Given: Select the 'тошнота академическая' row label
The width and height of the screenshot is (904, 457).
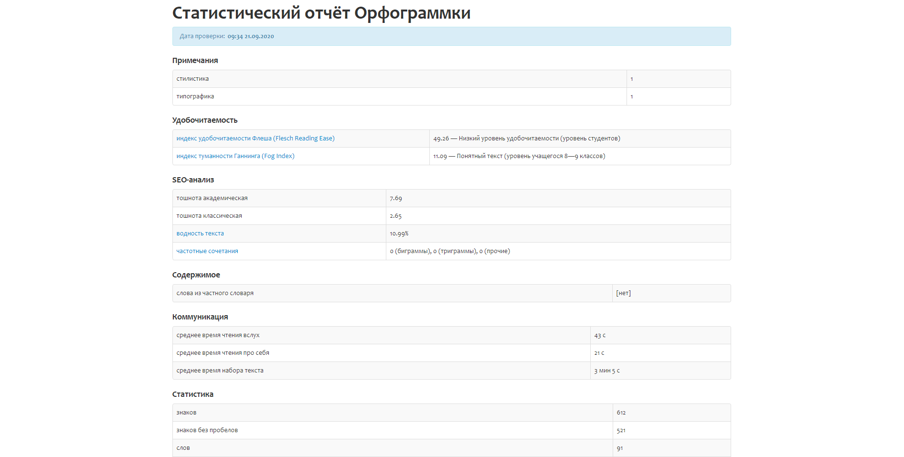Looking at the screenshot, I should pyautogui.click(x=212, y=198).
